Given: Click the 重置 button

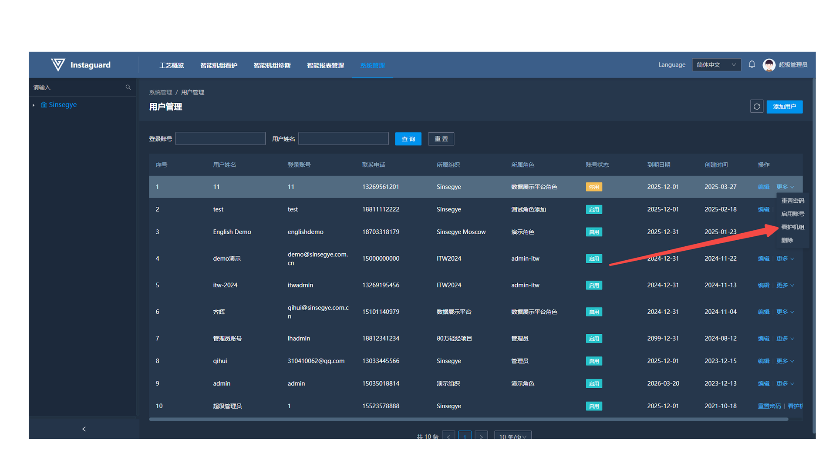Looking at the screenshot, I should (x=441, y=139).
